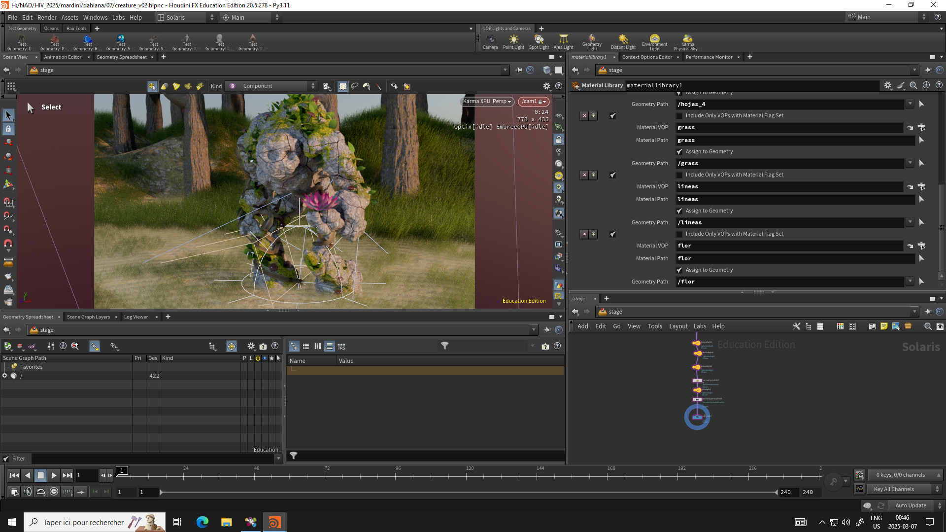This screenshot has width=946, height=532.
Task: Open the Karma XPU Persp viewport menu
Action: (487, 102)
